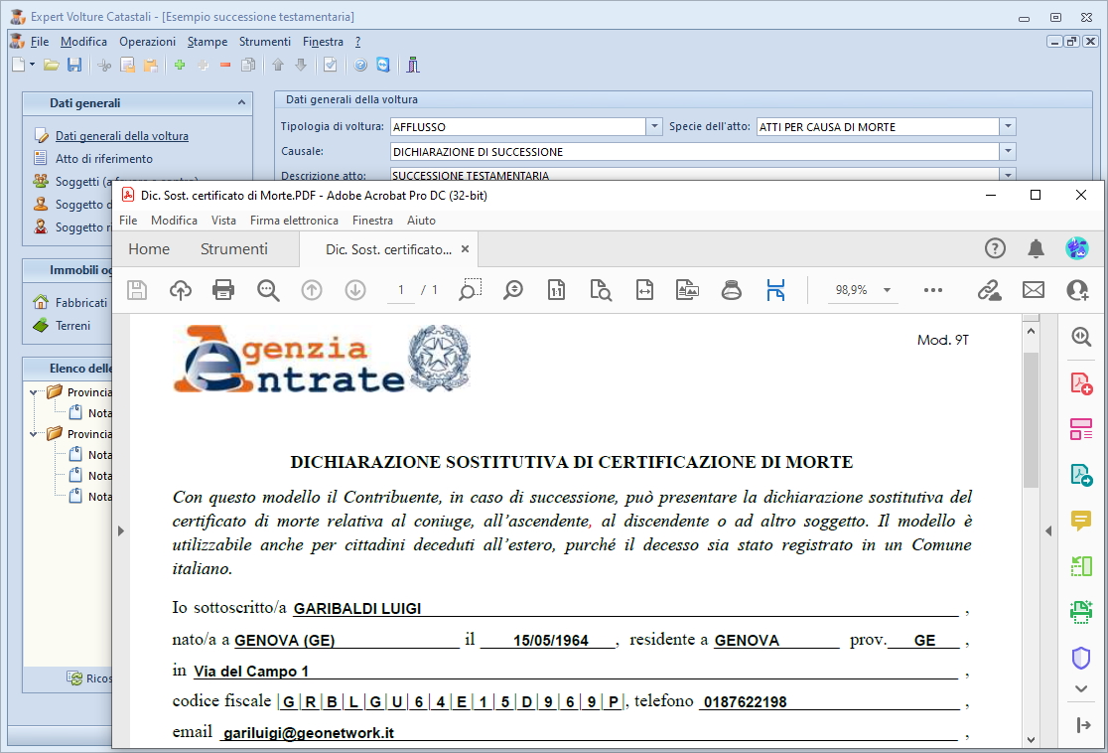Click the Organize Pages tool in sidebar
The height and width of the screenshot is (753, 1108).
1081,429
